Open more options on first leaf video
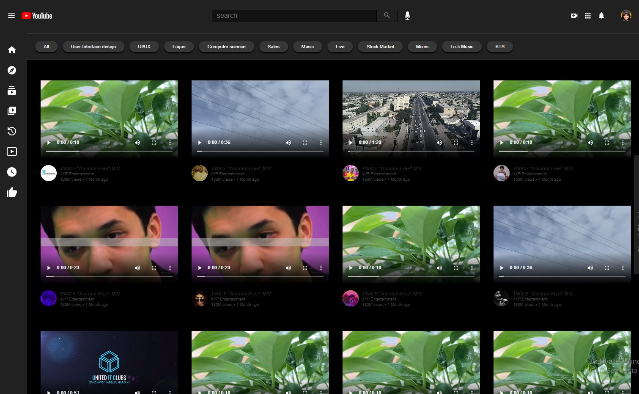This screenshot has height=394, width=639. pos(170,143)
